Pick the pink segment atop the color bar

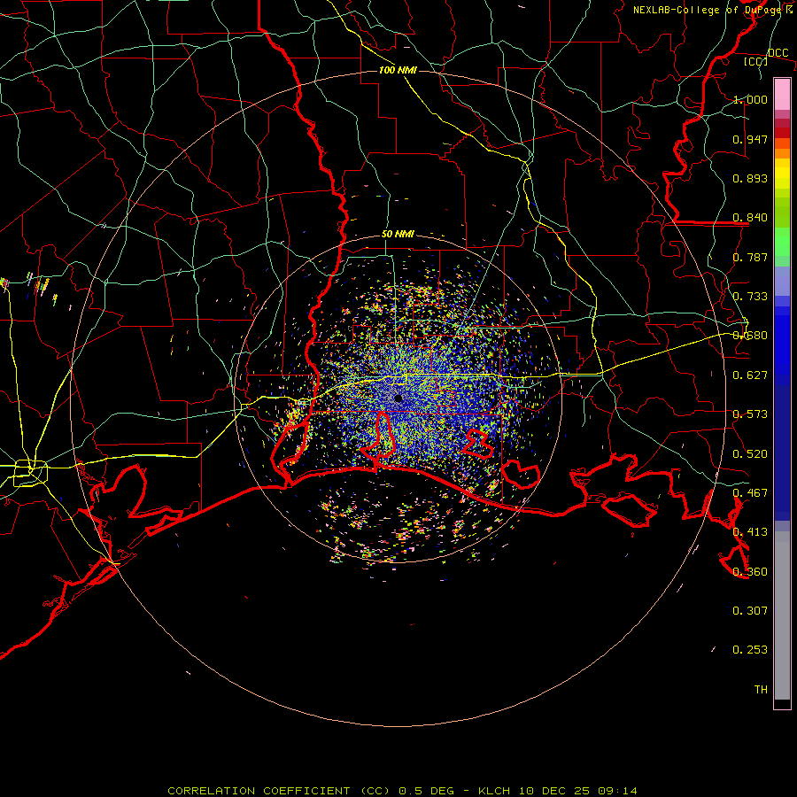(782, 94)
